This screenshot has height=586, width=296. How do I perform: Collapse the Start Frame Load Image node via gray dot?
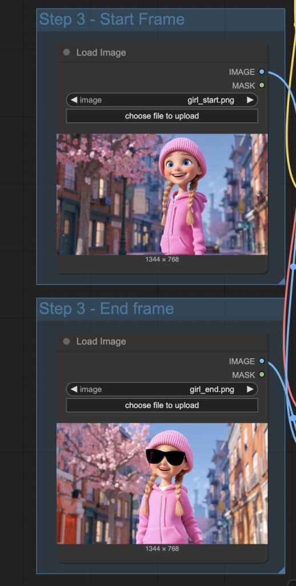point(66,52)
